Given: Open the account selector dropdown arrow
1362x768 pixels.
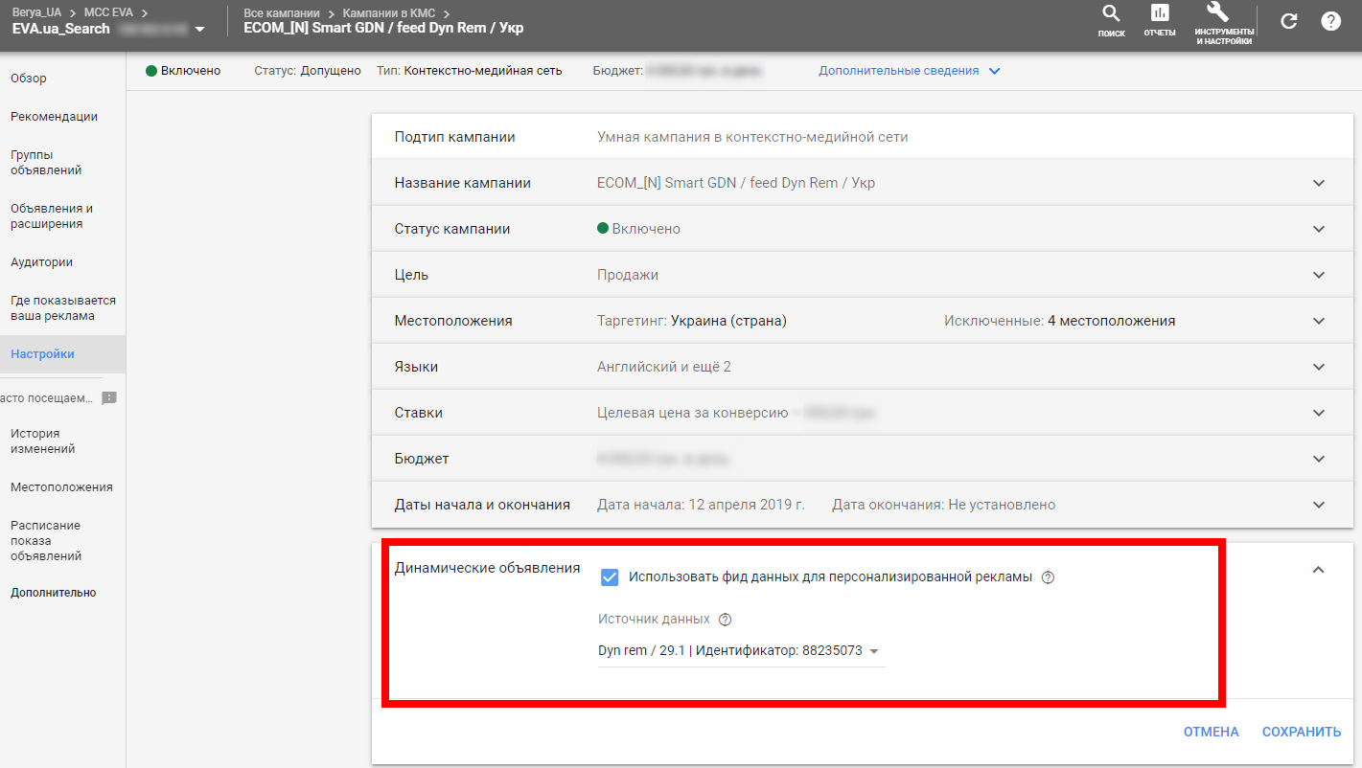Looking at the screenshot, I should pos(199,30).
